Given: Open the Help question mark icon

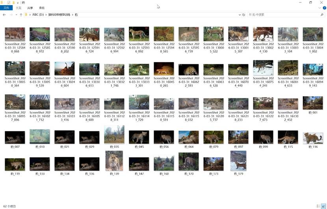Looking at the screenshot, I should (324, 8).
